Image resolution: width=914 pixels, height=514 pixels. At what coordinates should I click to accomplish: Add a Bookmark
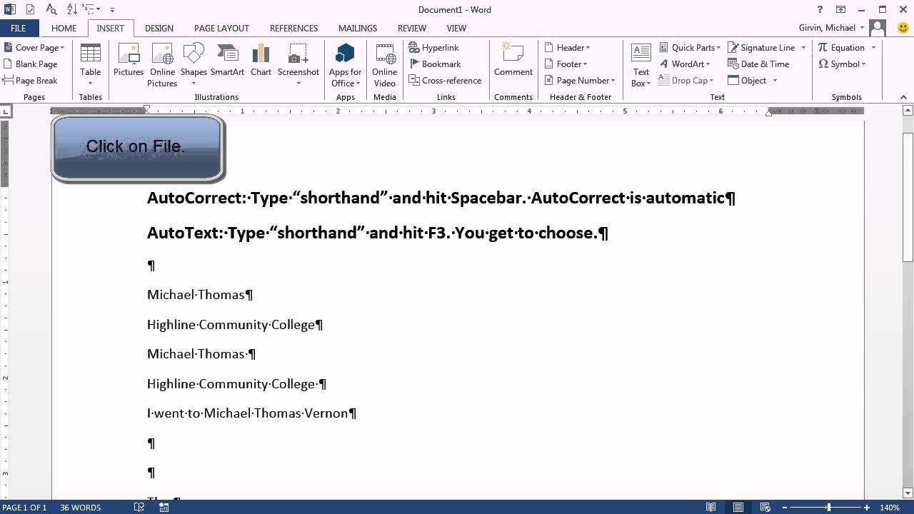pyautogui.click(x=435, y=64)
